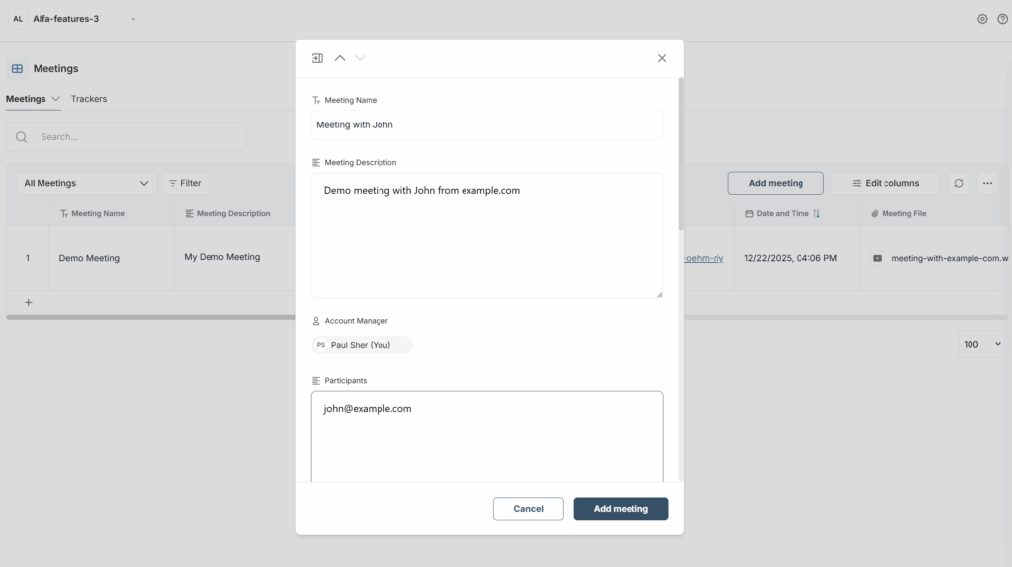Open the Filter button
Viewport: 1012px width, 567px height.
[x=185, y=183]
